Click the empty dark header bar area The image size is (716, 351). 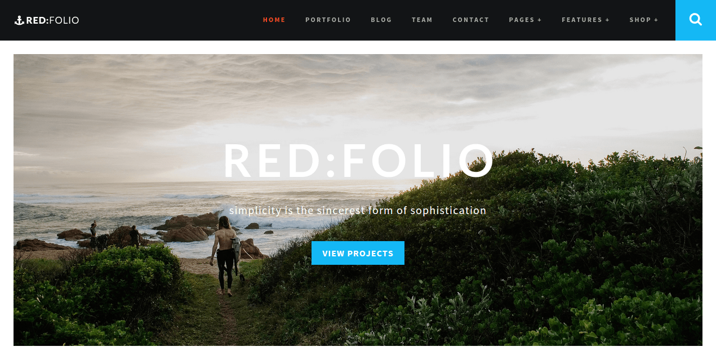(169, 20)
